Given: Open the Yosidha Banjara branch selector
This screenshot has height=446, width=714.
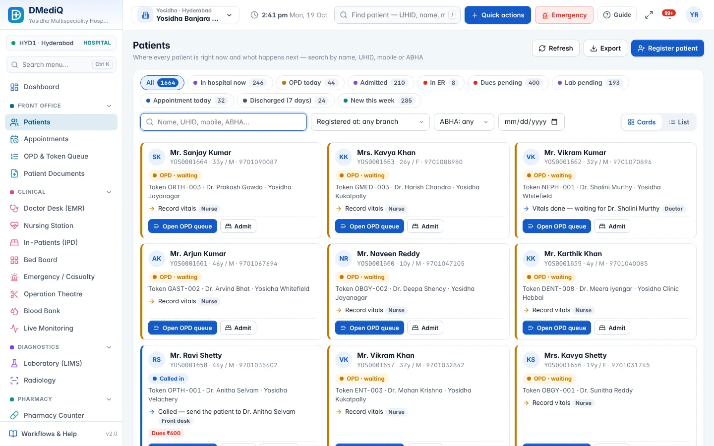Looking at the screenshot, I should pos(185,15).
